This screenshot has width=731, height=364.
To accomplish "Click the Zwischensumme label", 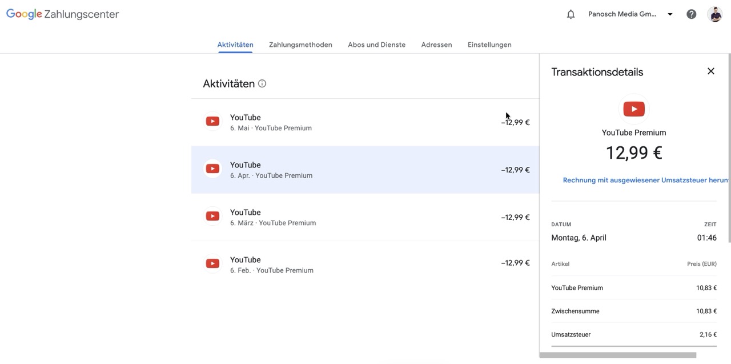I will coord(575,311).
